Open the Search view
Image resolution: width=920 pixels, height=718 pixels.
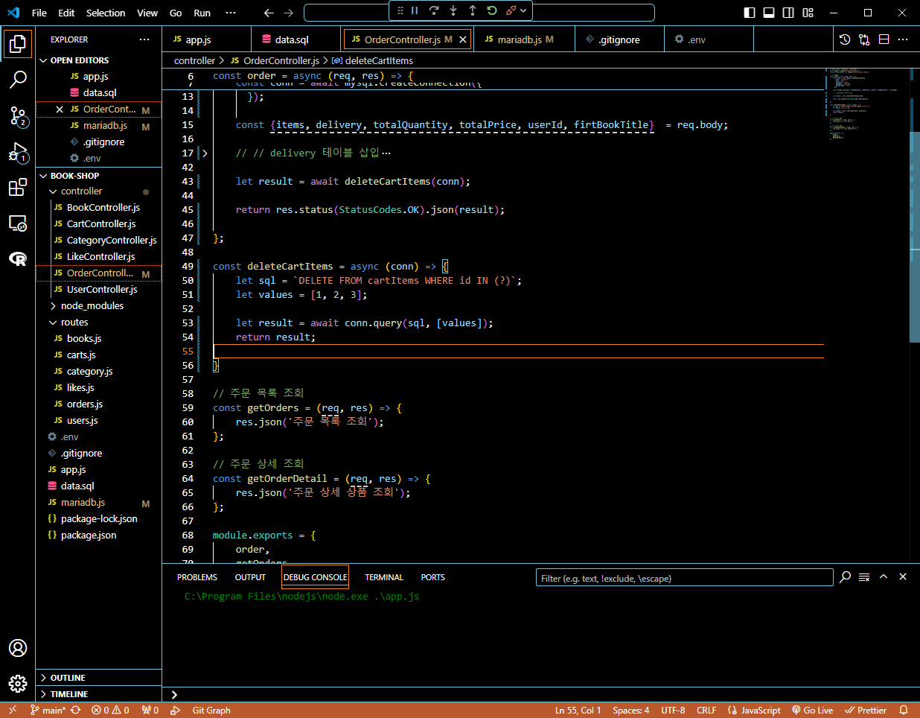pyautogui.click(x=18, y=80)
